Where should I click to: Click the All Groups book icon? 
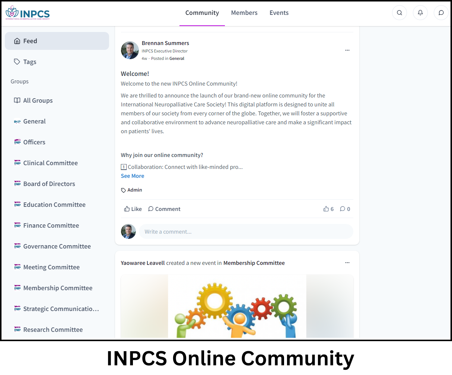click(17, 100)
